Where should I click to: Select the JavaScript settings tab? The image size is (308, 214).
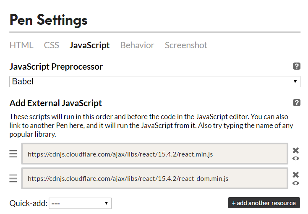(x=90, y=45)
